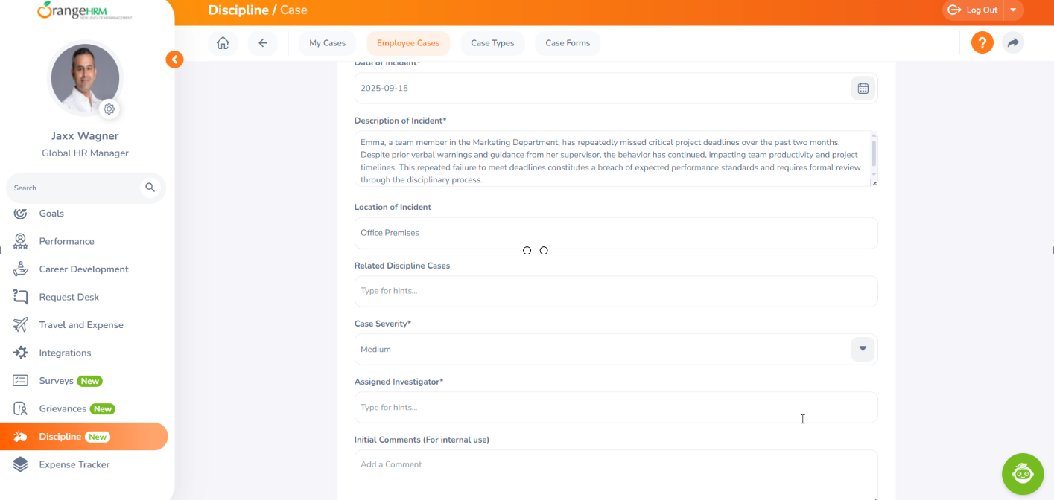Open calendar picker for Date of Incident

[863, 89]
